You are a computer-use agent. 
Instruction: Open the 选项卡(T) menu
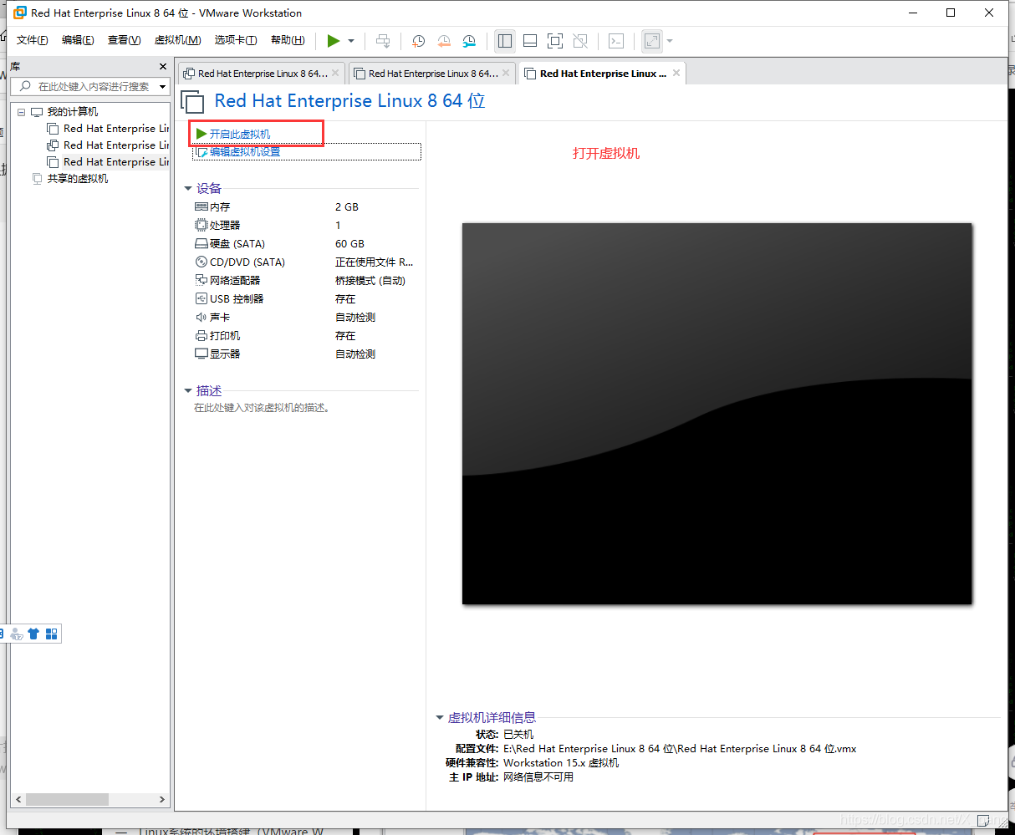237,40
